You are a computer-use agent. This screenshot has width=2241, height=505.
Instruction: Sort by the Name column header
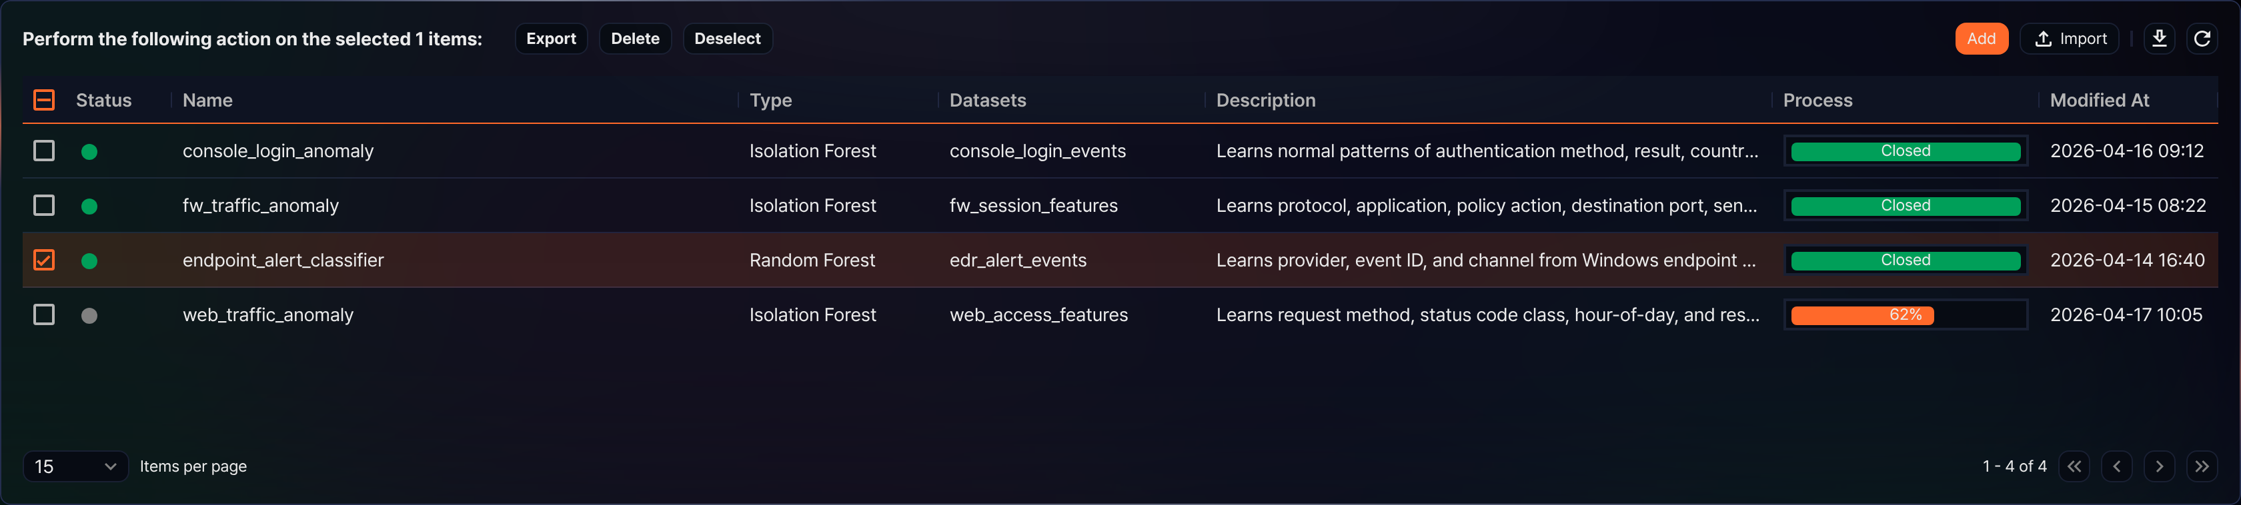(x=207, y=100)
